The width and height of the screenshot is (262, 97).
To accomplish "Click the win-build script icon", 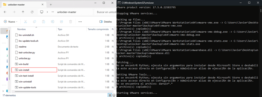I will pyautogui.click(x=16, y=64).
